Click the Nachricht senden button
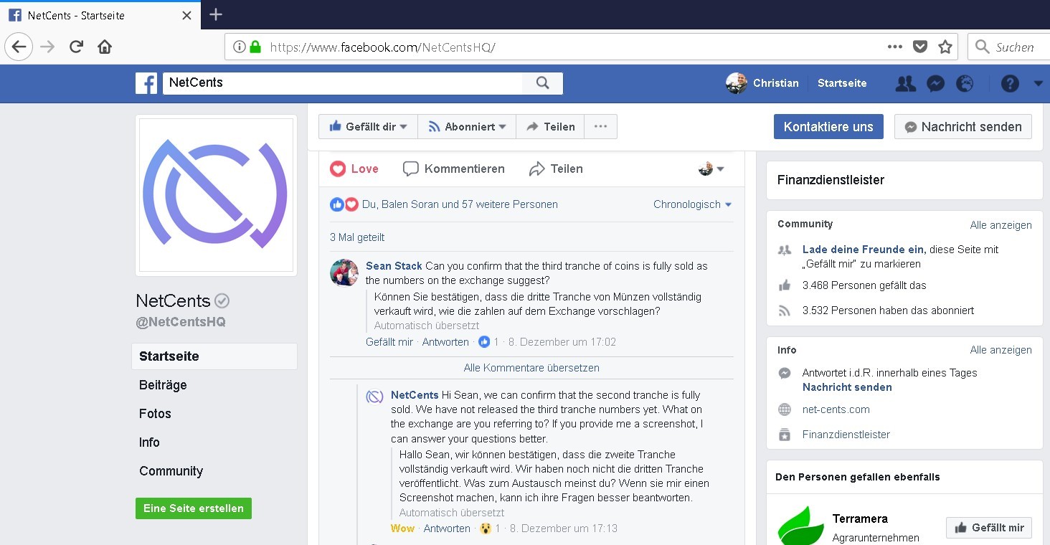The width and height of the screenshot is (1050, 545). (x=963, y=127)
